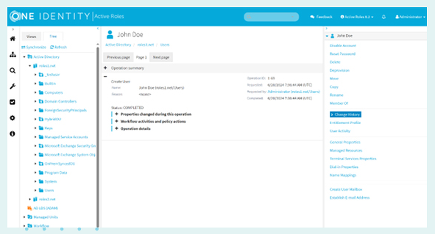Click the AD LDS (ADAM) icon
This screenshot has width=435, height=234.
click(x=30, y=208)
